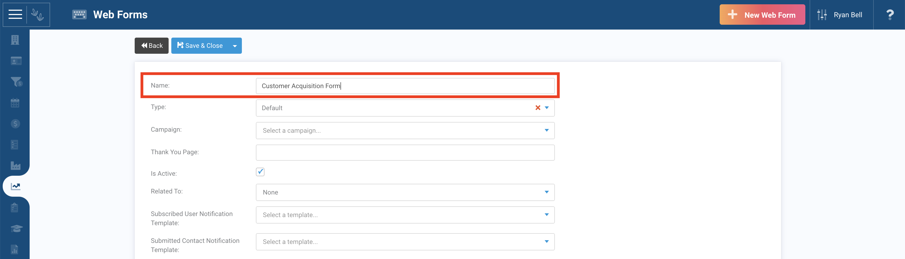Clear the Type field with red X
The height and width of the screenshot is (259, 905).
click(538, 108)
